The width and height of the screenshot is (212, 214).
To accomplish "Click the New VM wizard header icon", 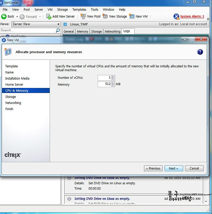I will coord(8,52).
